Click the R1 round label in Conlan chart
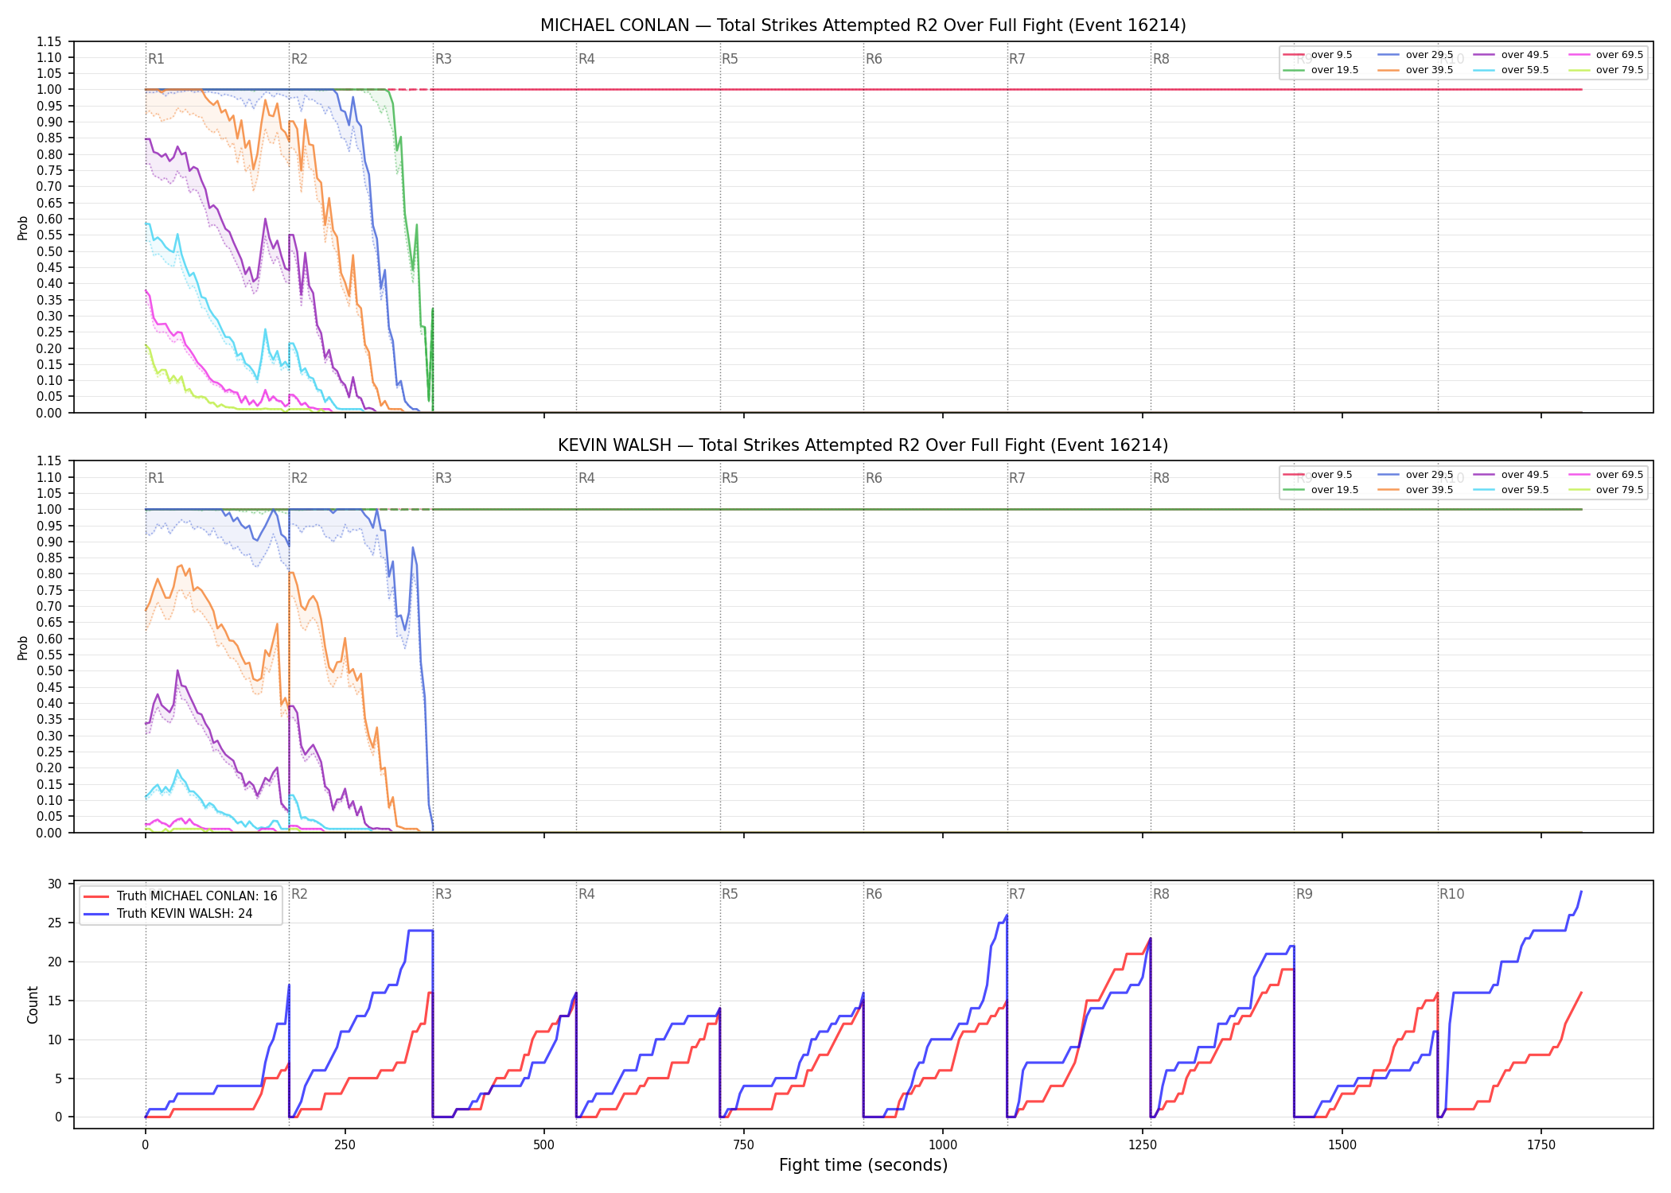Image resolution: width=1671 pixels, height=1193 pixels. [156, 59]
